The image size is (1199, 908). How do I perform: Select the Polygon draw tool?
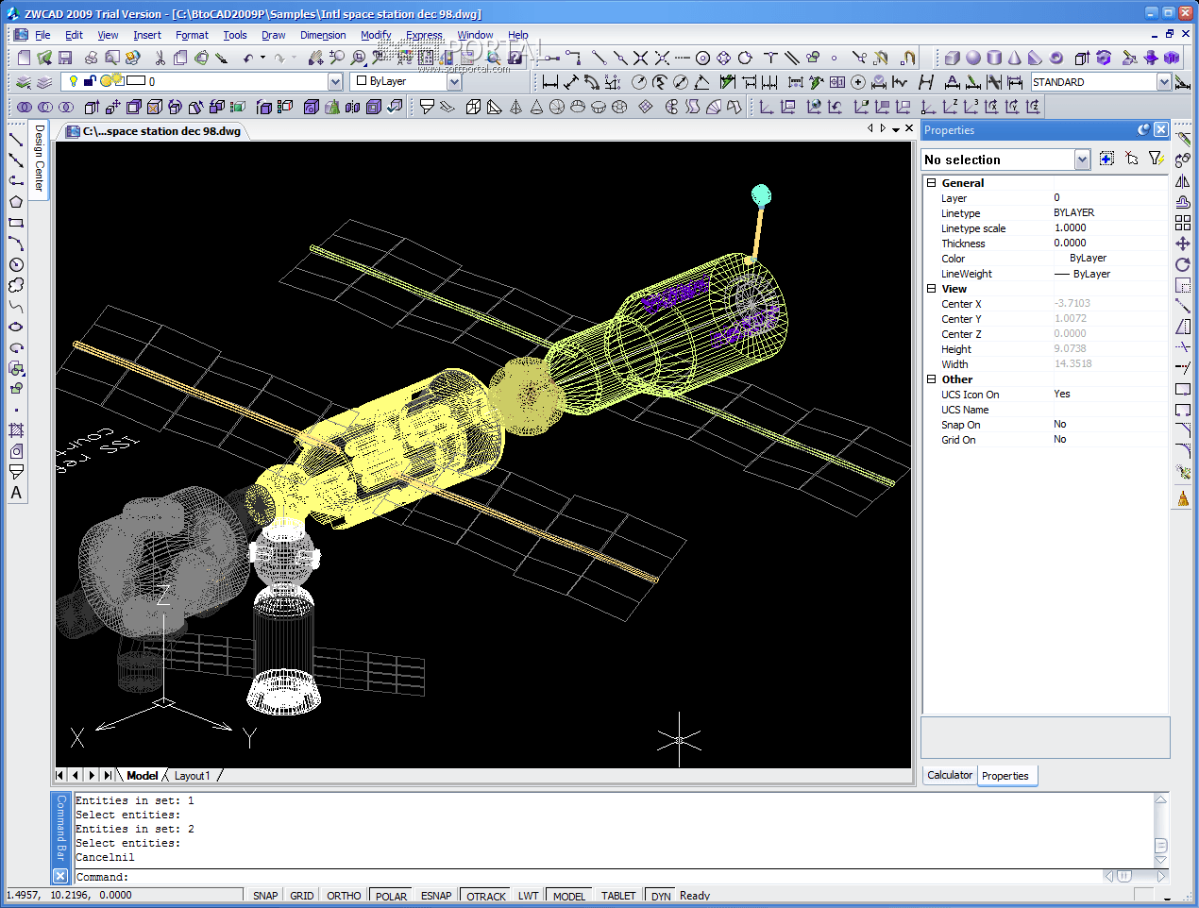(x=16, y=202)
